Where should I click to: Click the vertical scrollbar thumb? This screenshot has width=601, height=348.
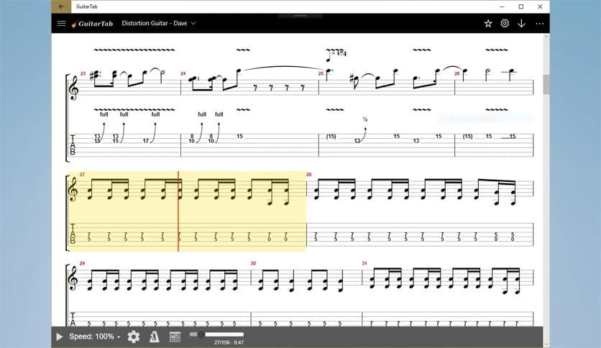[x=546, y=84]
